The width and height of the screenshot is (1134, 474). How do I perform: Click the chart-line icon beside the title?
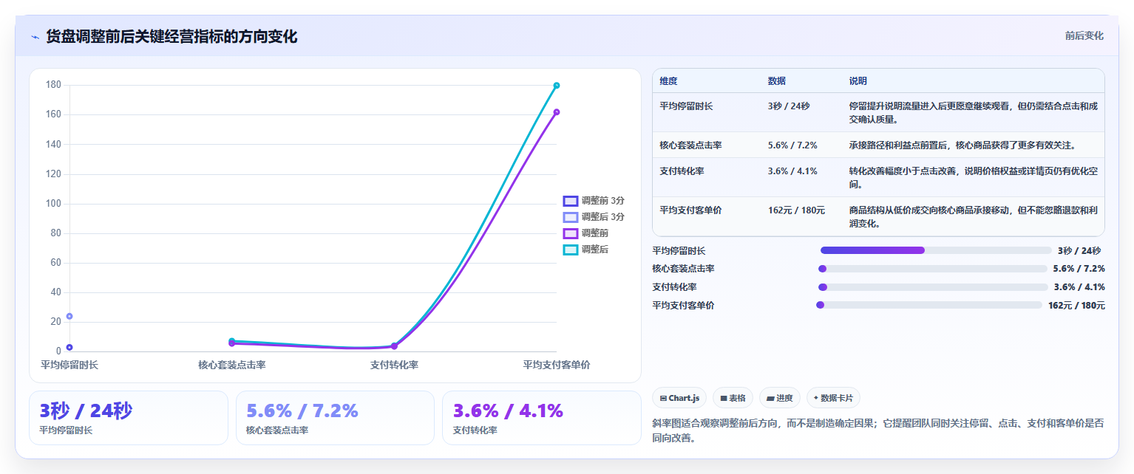[x=35, y=37]
